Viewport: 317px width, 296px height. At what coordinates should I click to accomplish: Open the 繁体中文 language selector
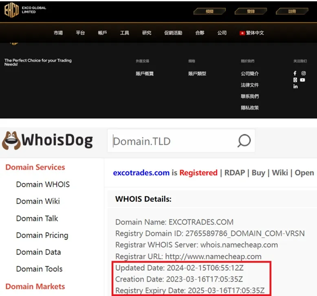(x=252, y=33)
